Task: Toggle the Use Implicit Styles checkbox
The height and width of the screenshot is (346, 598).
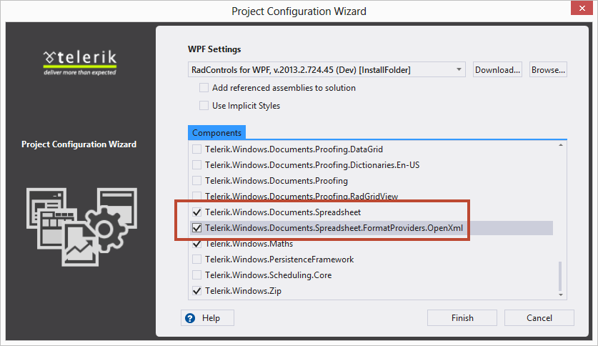Action: [x=204, y=106]
